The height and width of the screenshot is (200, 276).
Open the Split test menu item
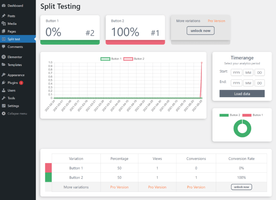pyautogui.click(x=15, y=39)
